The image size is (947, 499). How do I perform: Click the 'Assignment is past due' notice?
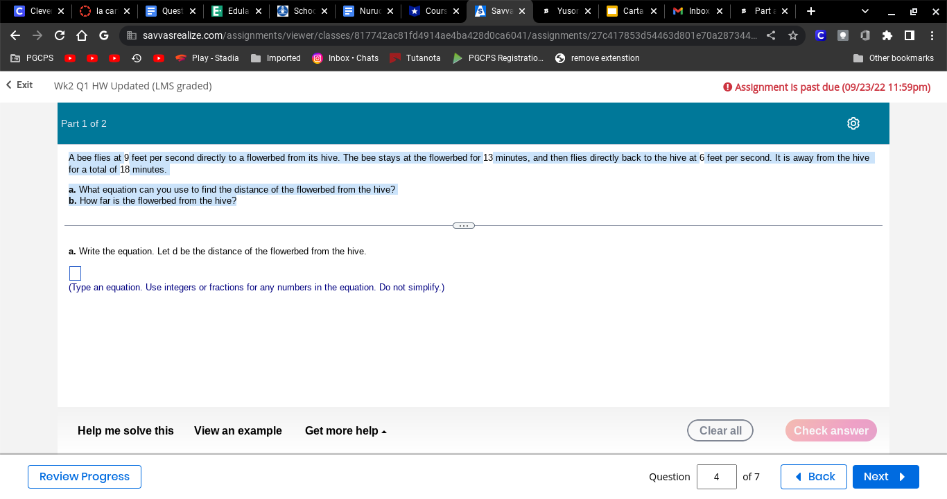click(826, 87)
